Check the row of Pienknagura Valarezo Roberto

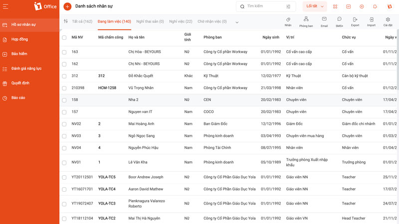[64, 204]
